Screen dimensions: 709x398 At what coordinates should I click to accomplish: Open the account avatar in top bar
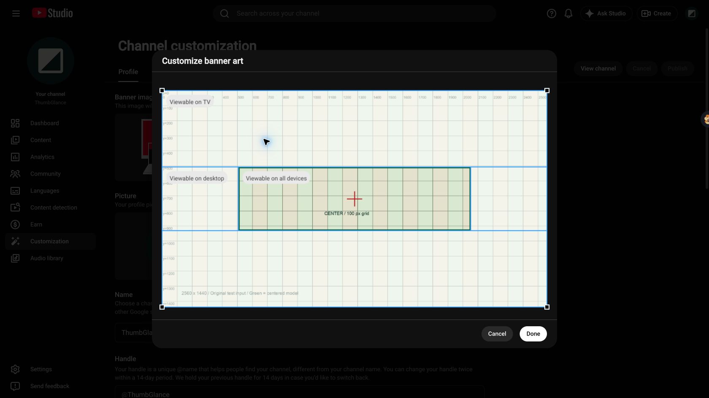click(691, 14)
